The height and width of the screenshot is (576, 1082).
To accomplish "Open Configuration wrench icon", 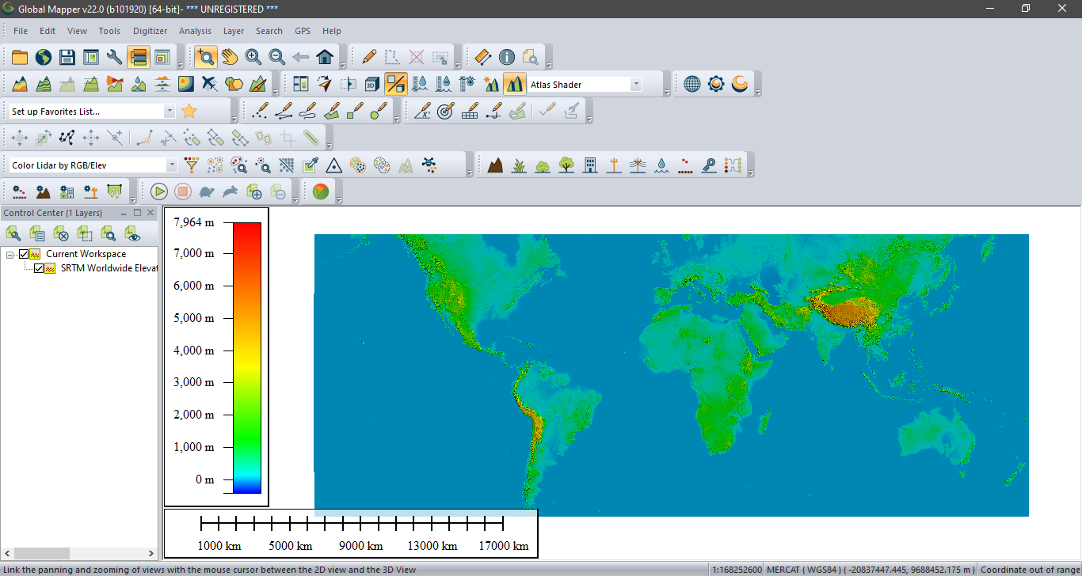I will click(x=115, y=57).
